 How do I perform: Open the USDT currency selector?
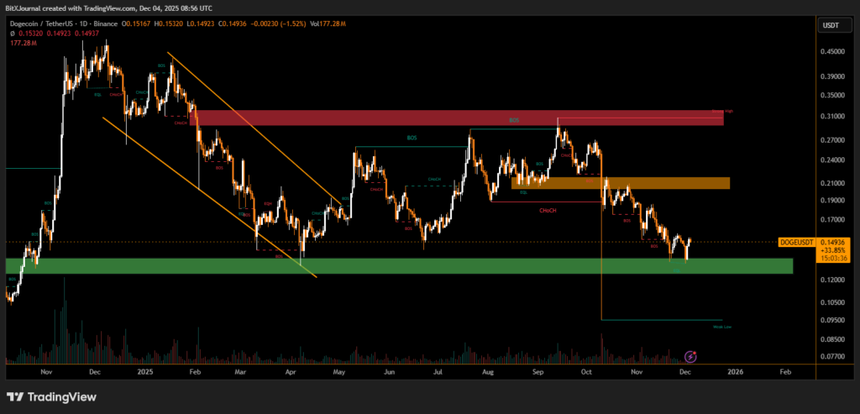[830, 26]
